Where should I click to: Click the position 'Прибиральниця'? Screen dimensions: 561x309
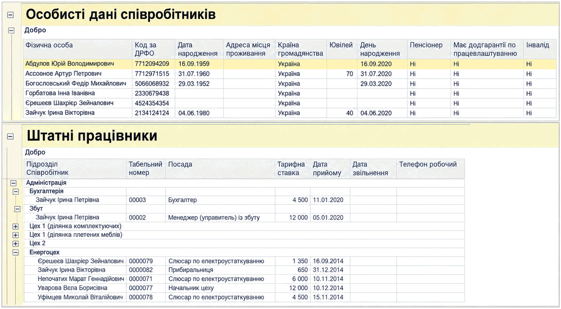pos(191,270)
